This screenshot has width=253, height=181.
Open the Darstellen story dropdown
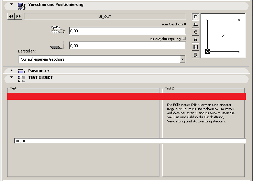point(182,59)
